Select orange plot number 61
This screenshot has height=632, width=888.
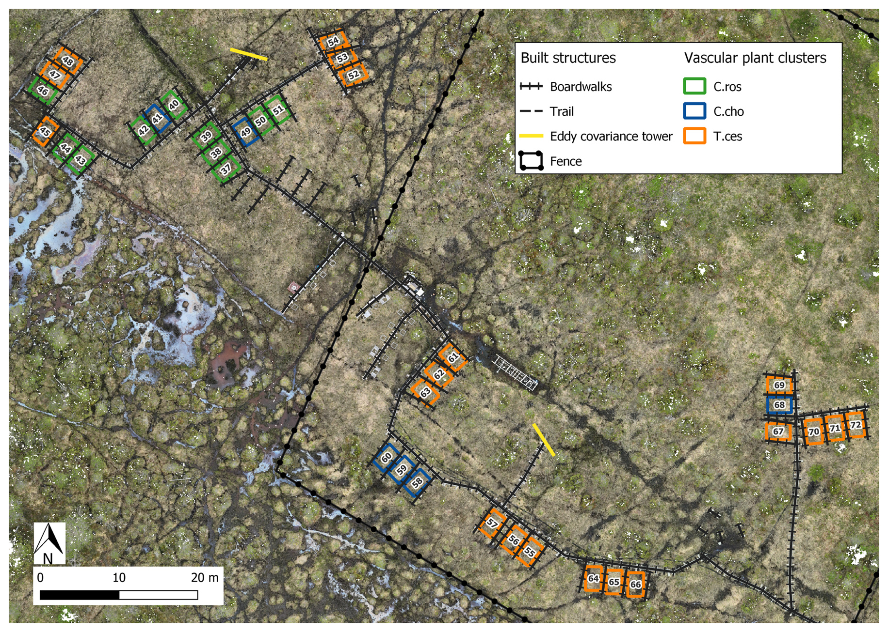click(453, 357)
